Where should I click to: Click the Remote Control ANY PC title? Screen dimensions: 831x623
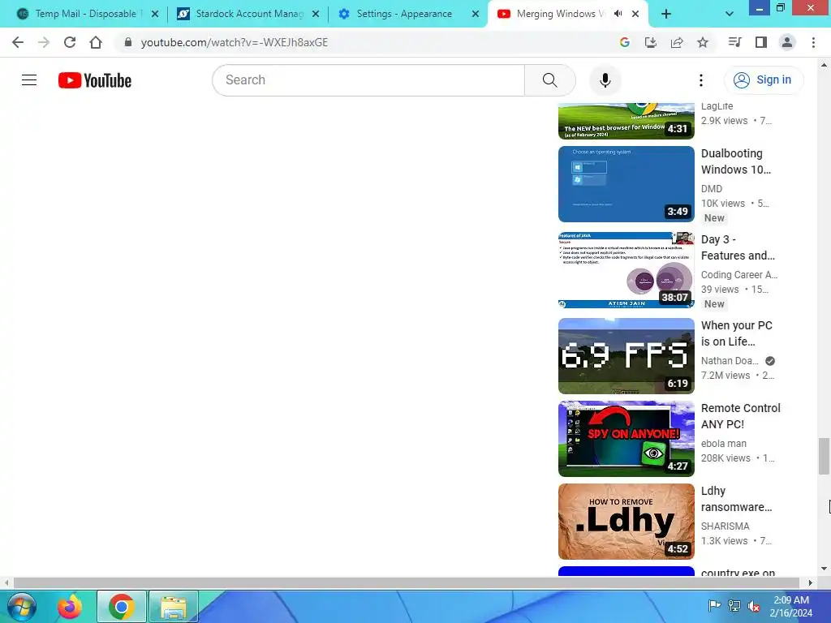(x=740, y=416)
